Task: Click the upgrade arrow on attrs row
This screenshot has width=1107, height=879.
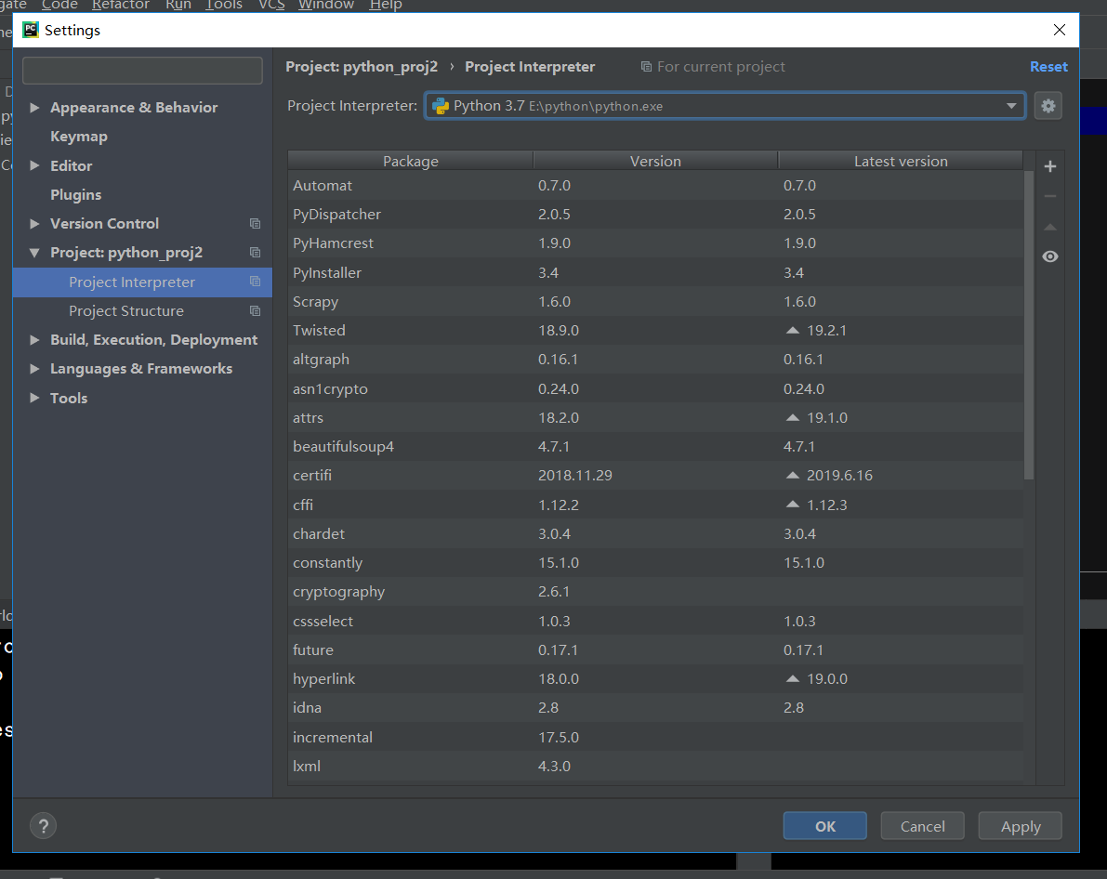Action: point(792,418)
